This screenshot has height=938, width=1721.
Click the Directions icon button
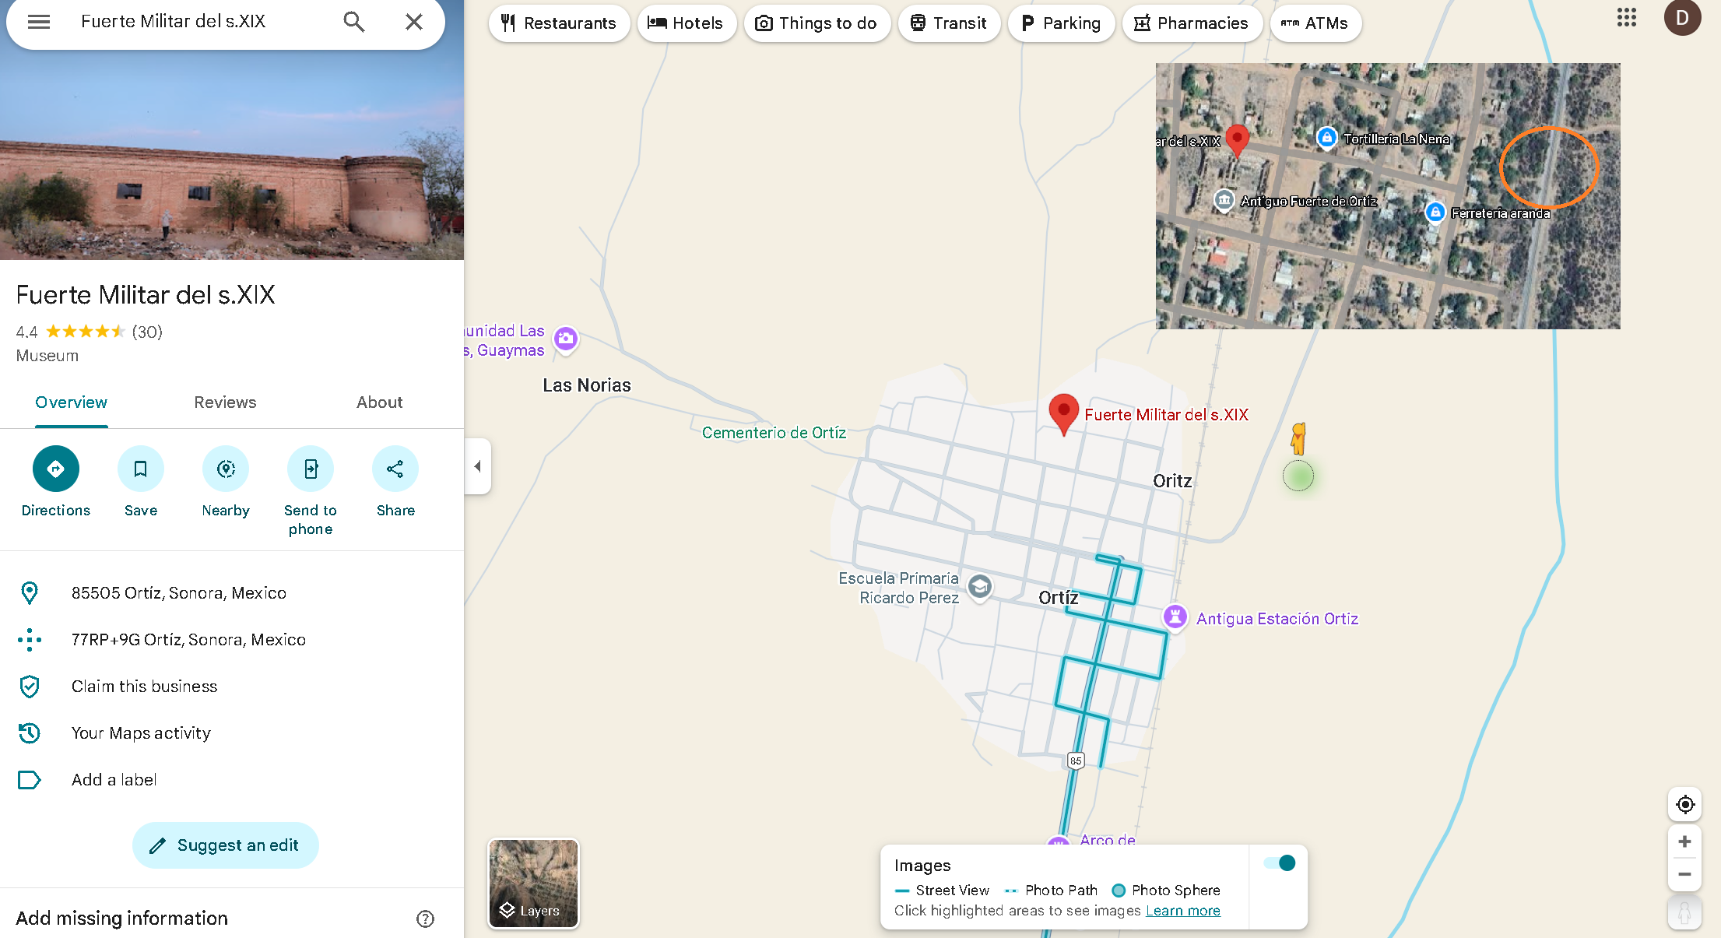click(55, 469)
